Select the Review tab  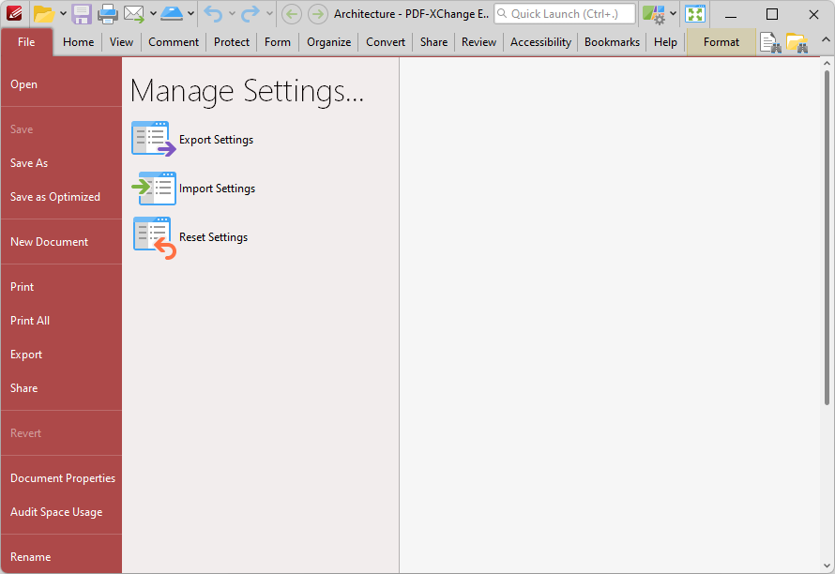click(x=478, y=42)
